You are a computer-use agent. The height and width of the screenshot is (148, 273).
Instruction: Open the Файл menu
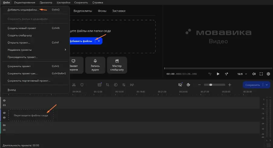click(6, 2)
